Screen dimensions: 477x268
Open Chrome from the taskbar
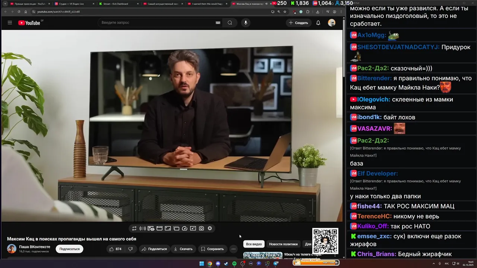(210, 264)
